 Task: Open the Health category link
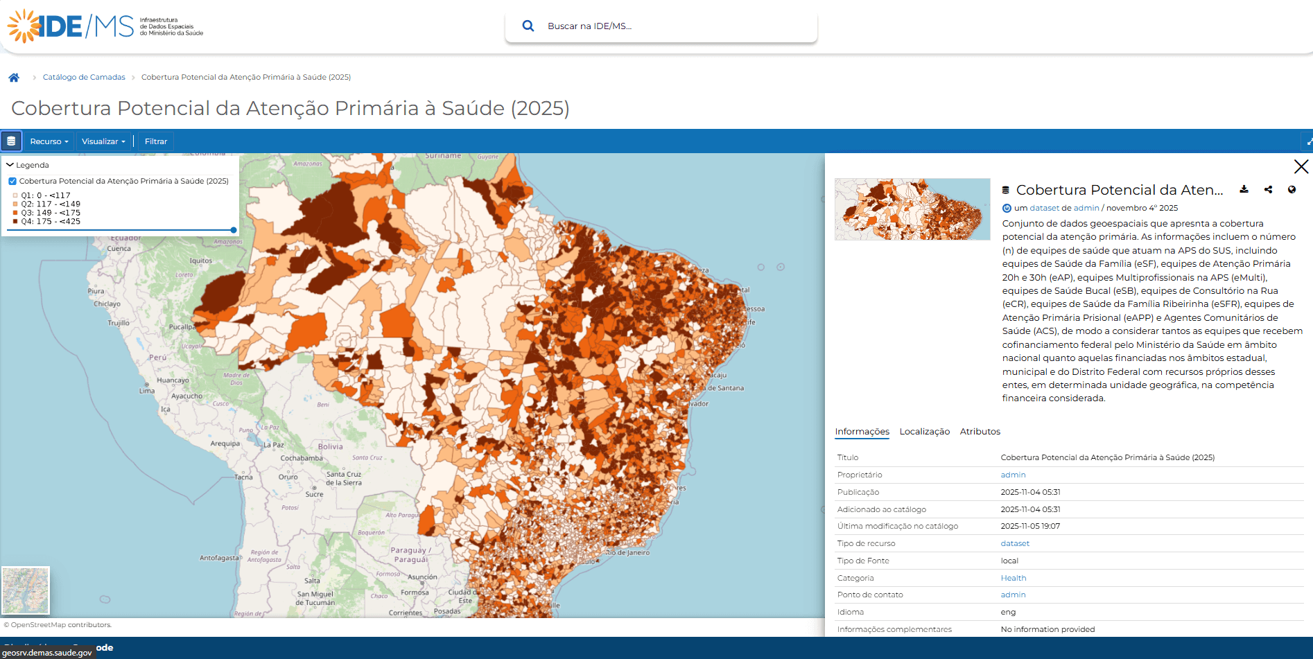tap(1013, 577)
